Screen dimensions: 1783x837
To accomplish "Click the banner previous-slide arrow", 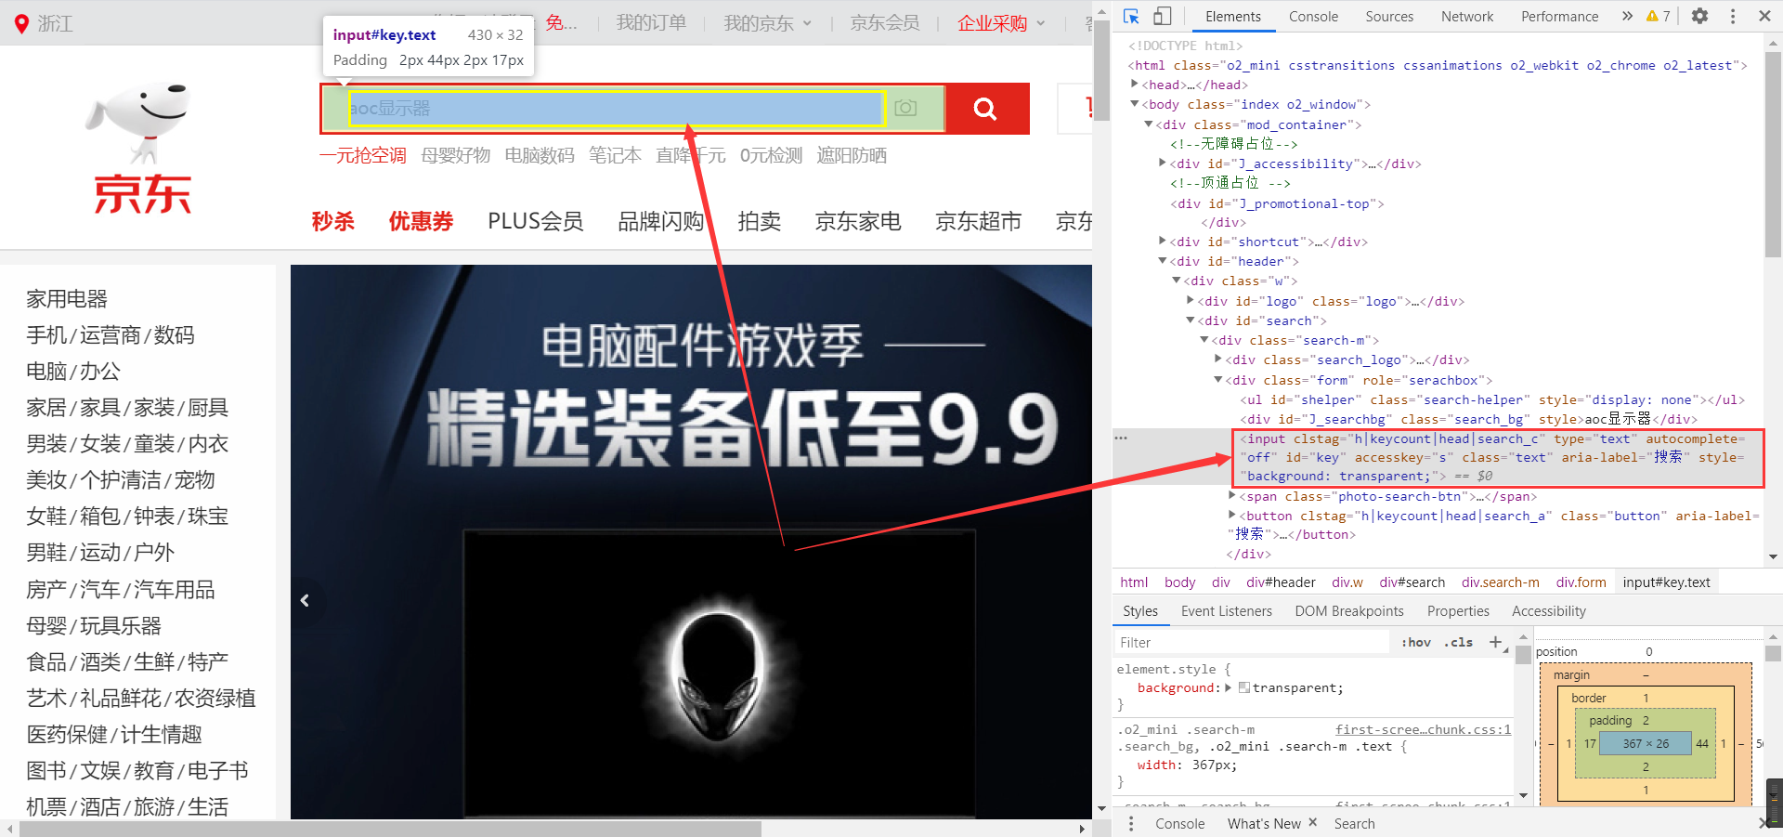I will coord(305,600).
